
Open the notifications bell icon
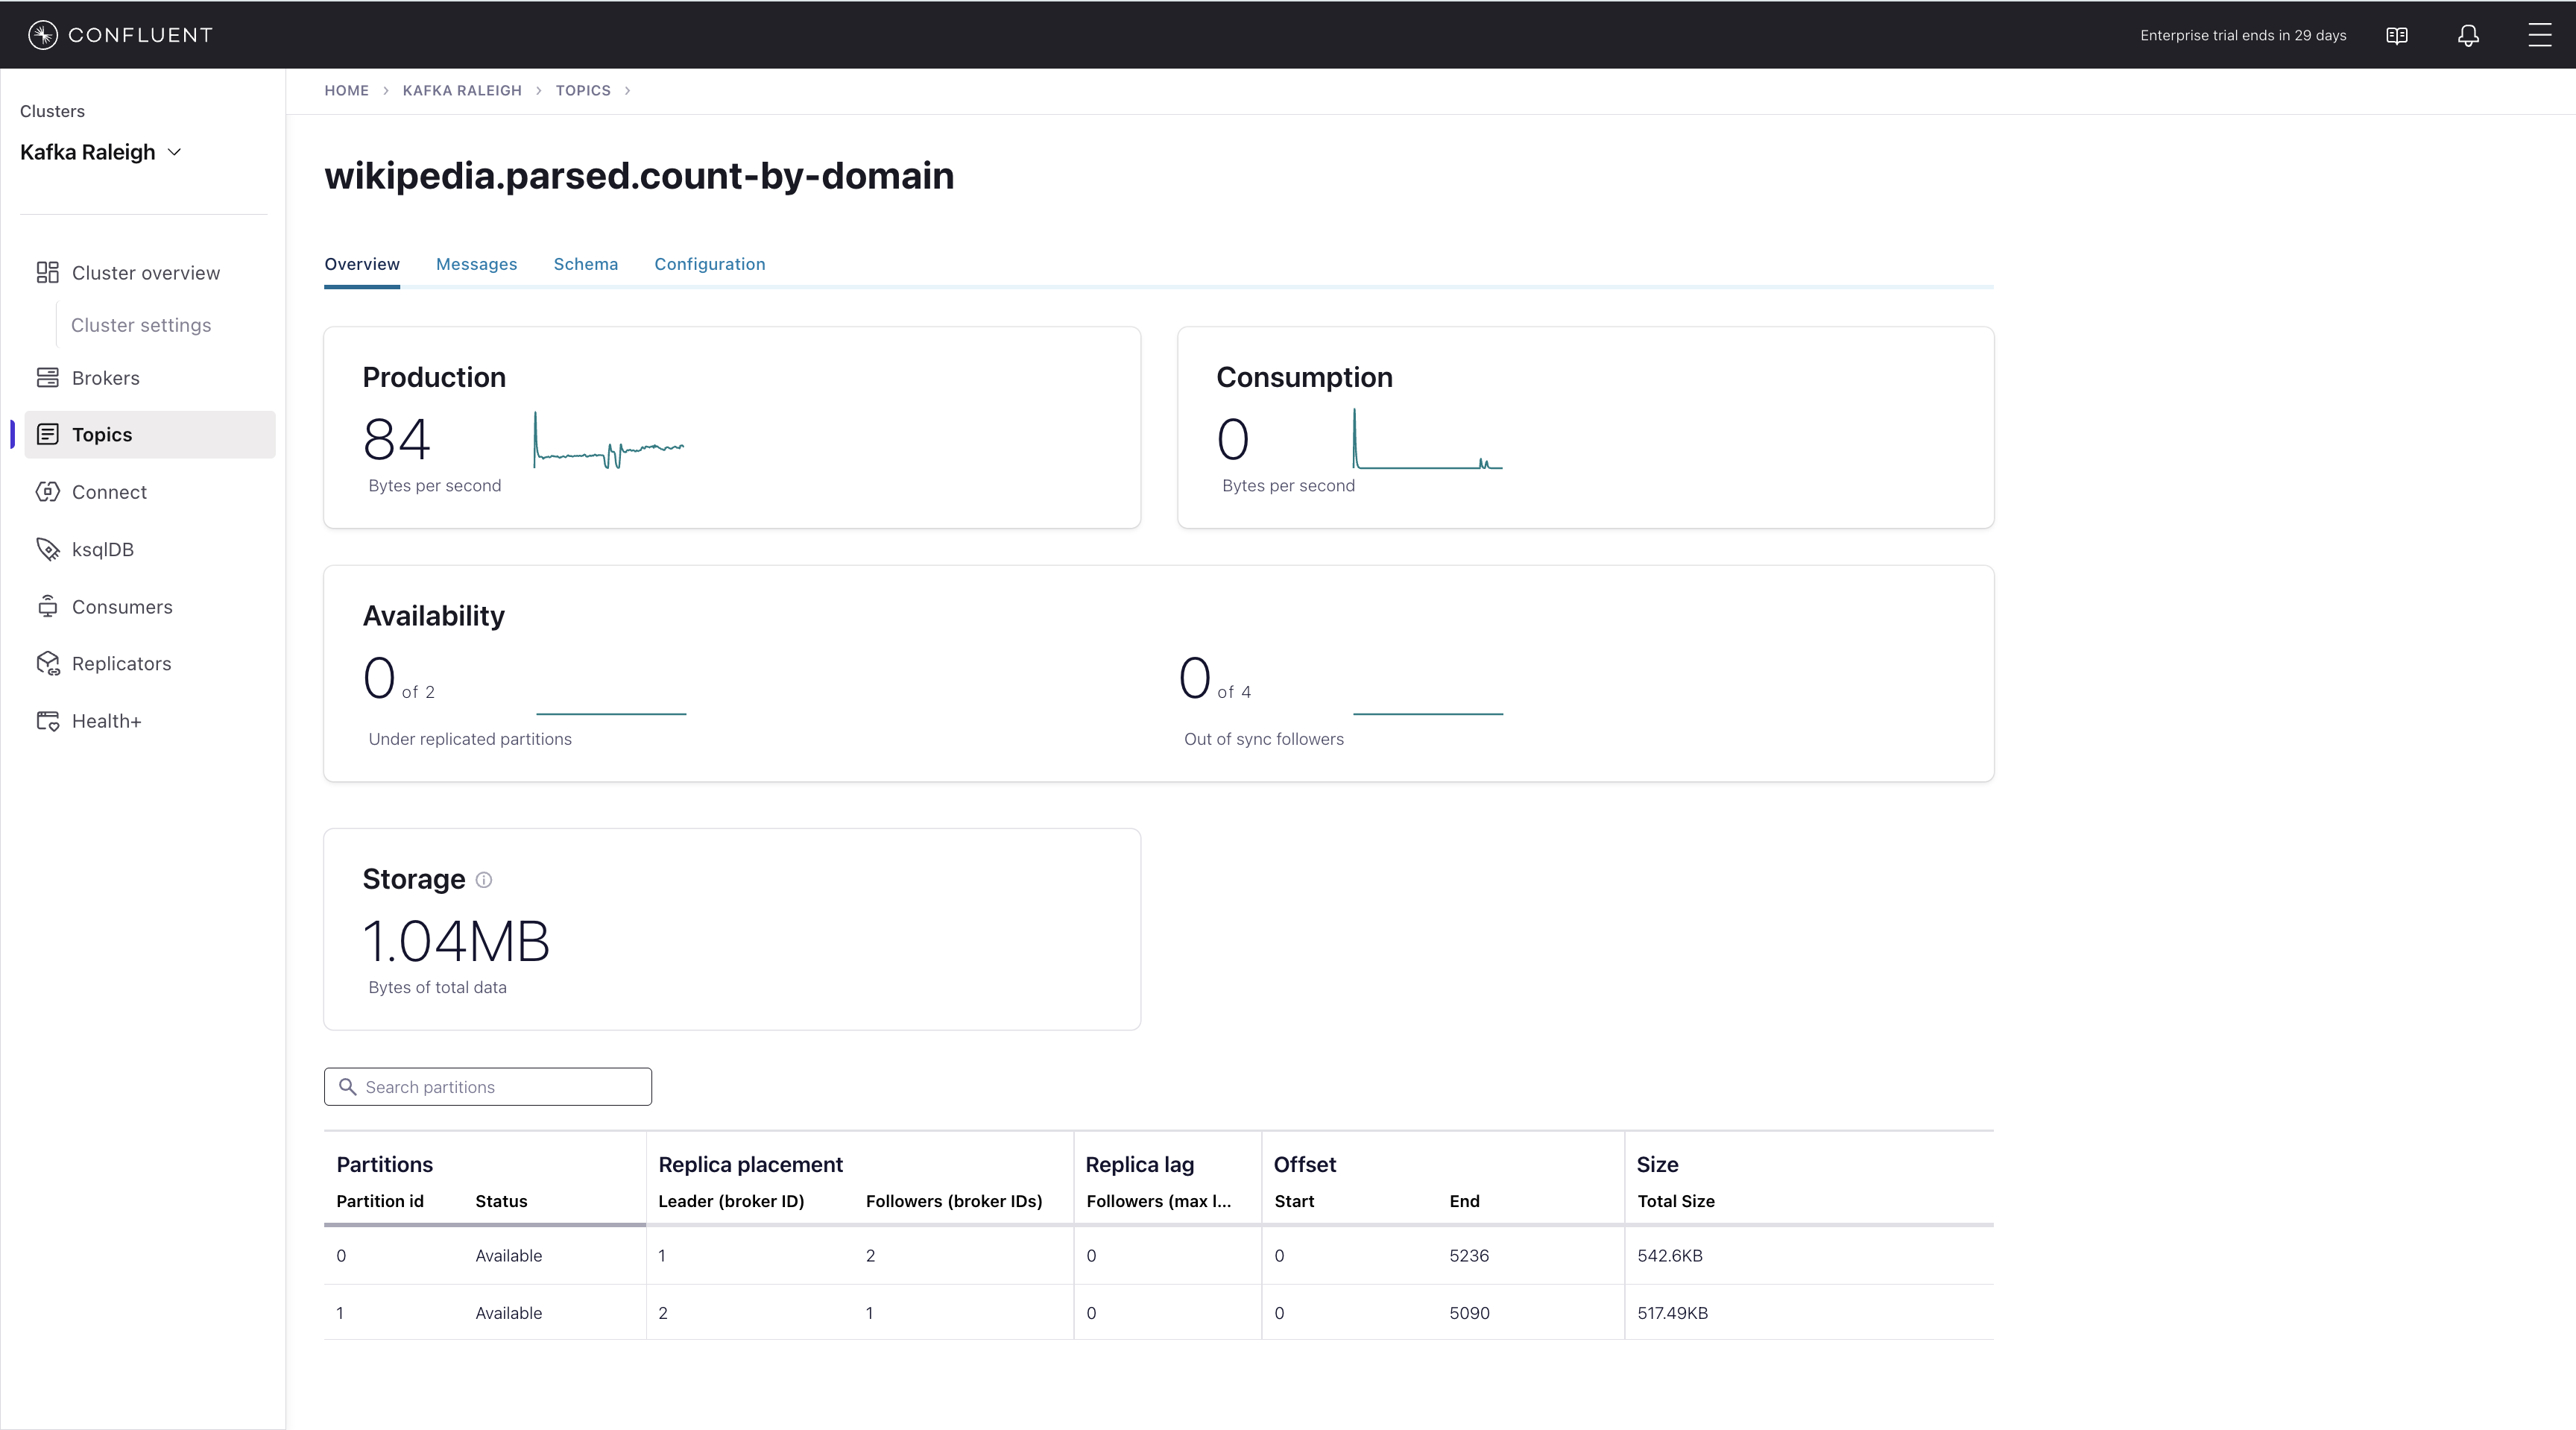(x=2468, y=36)
